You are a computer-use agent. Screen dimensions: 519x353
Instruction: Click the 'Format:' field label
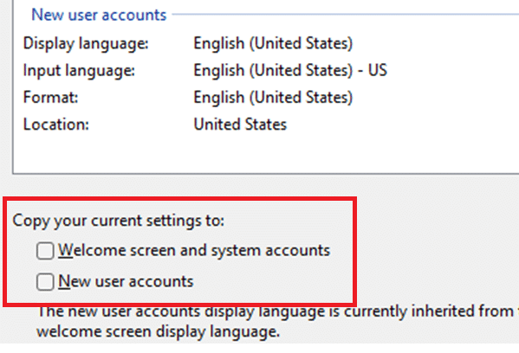click(50, 98)
